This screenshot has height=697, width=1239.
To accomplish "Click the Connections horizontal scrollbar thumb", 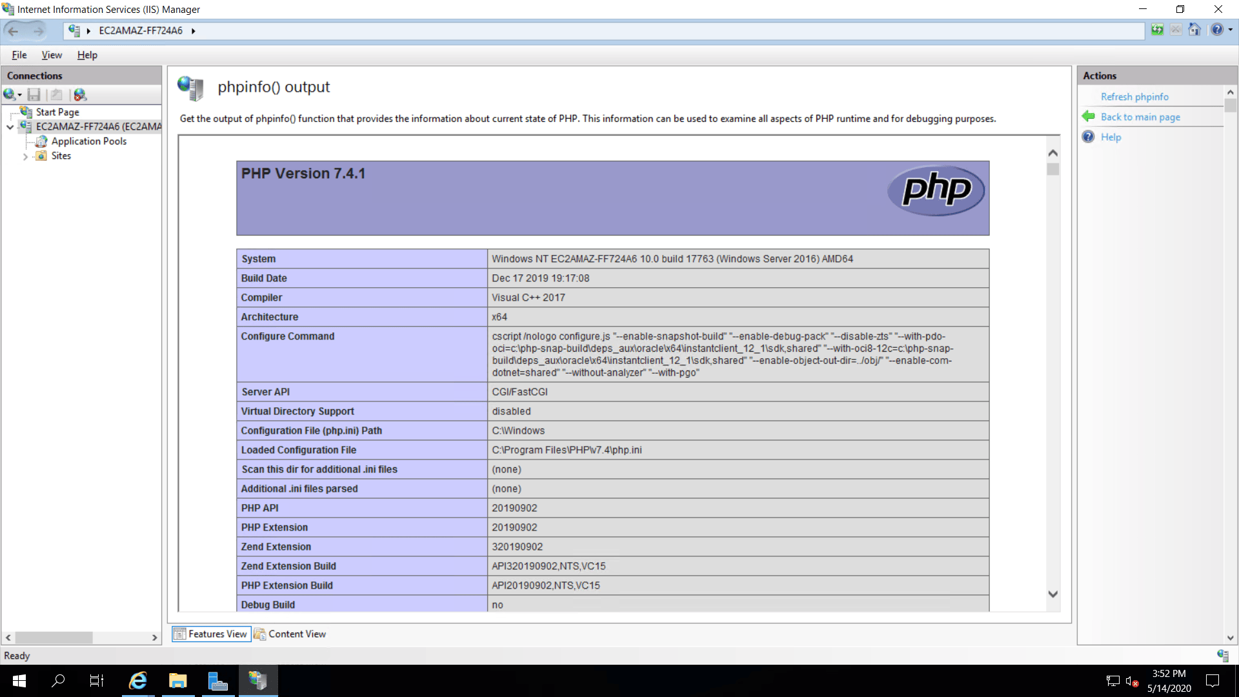I will 54,638.
